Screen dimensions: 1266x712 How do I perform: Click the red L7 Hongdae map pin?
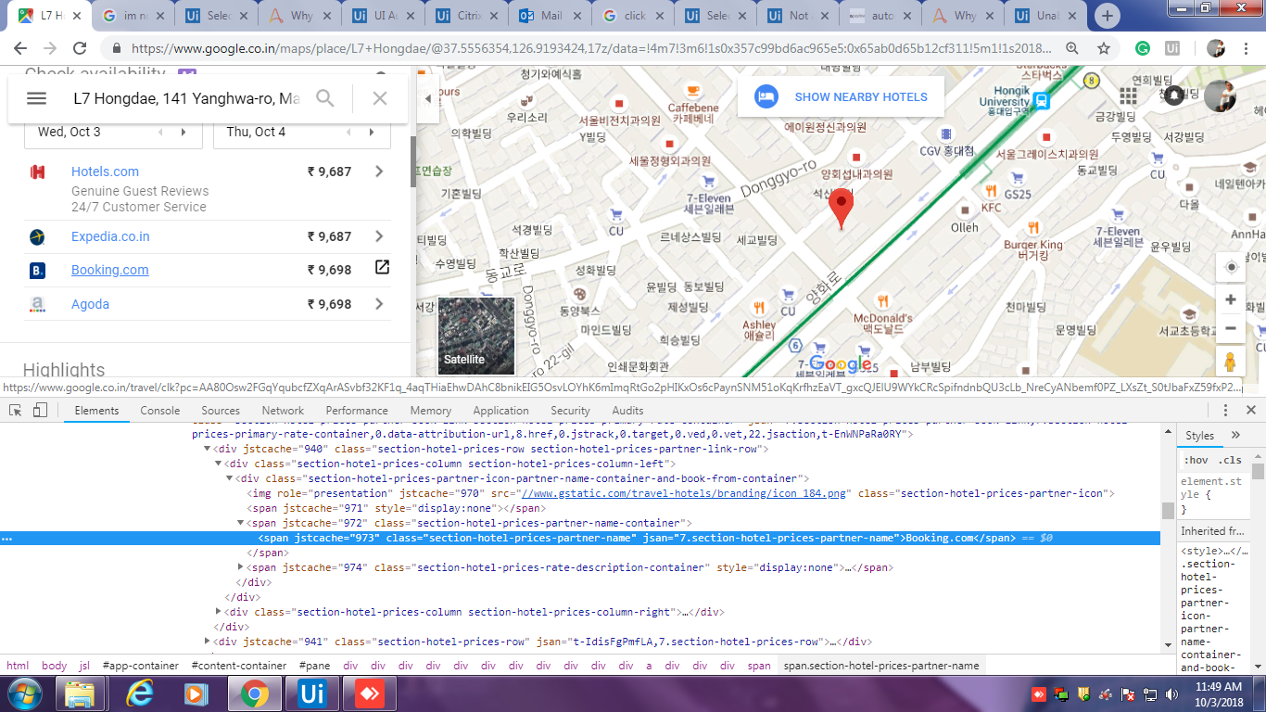click(841, 210)
